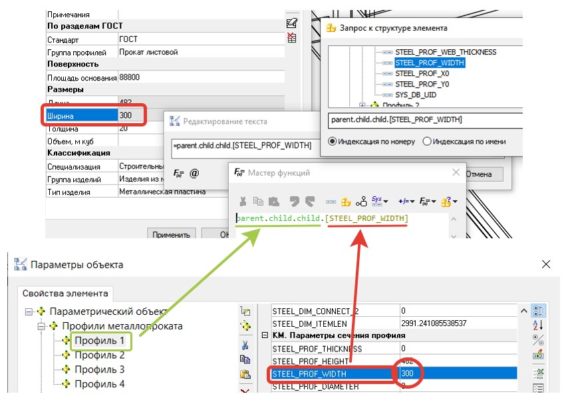568x402 pixels.
Task: Click the yellow blocks icon in Мастер функций
Action: tap(346, 201)
